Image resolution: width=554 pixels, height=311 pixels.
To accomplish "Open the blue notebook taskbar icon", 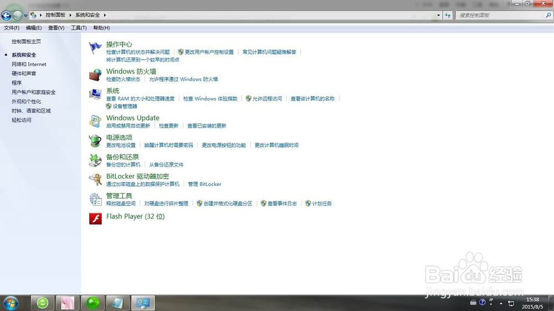I will click(x=117, y=303).
